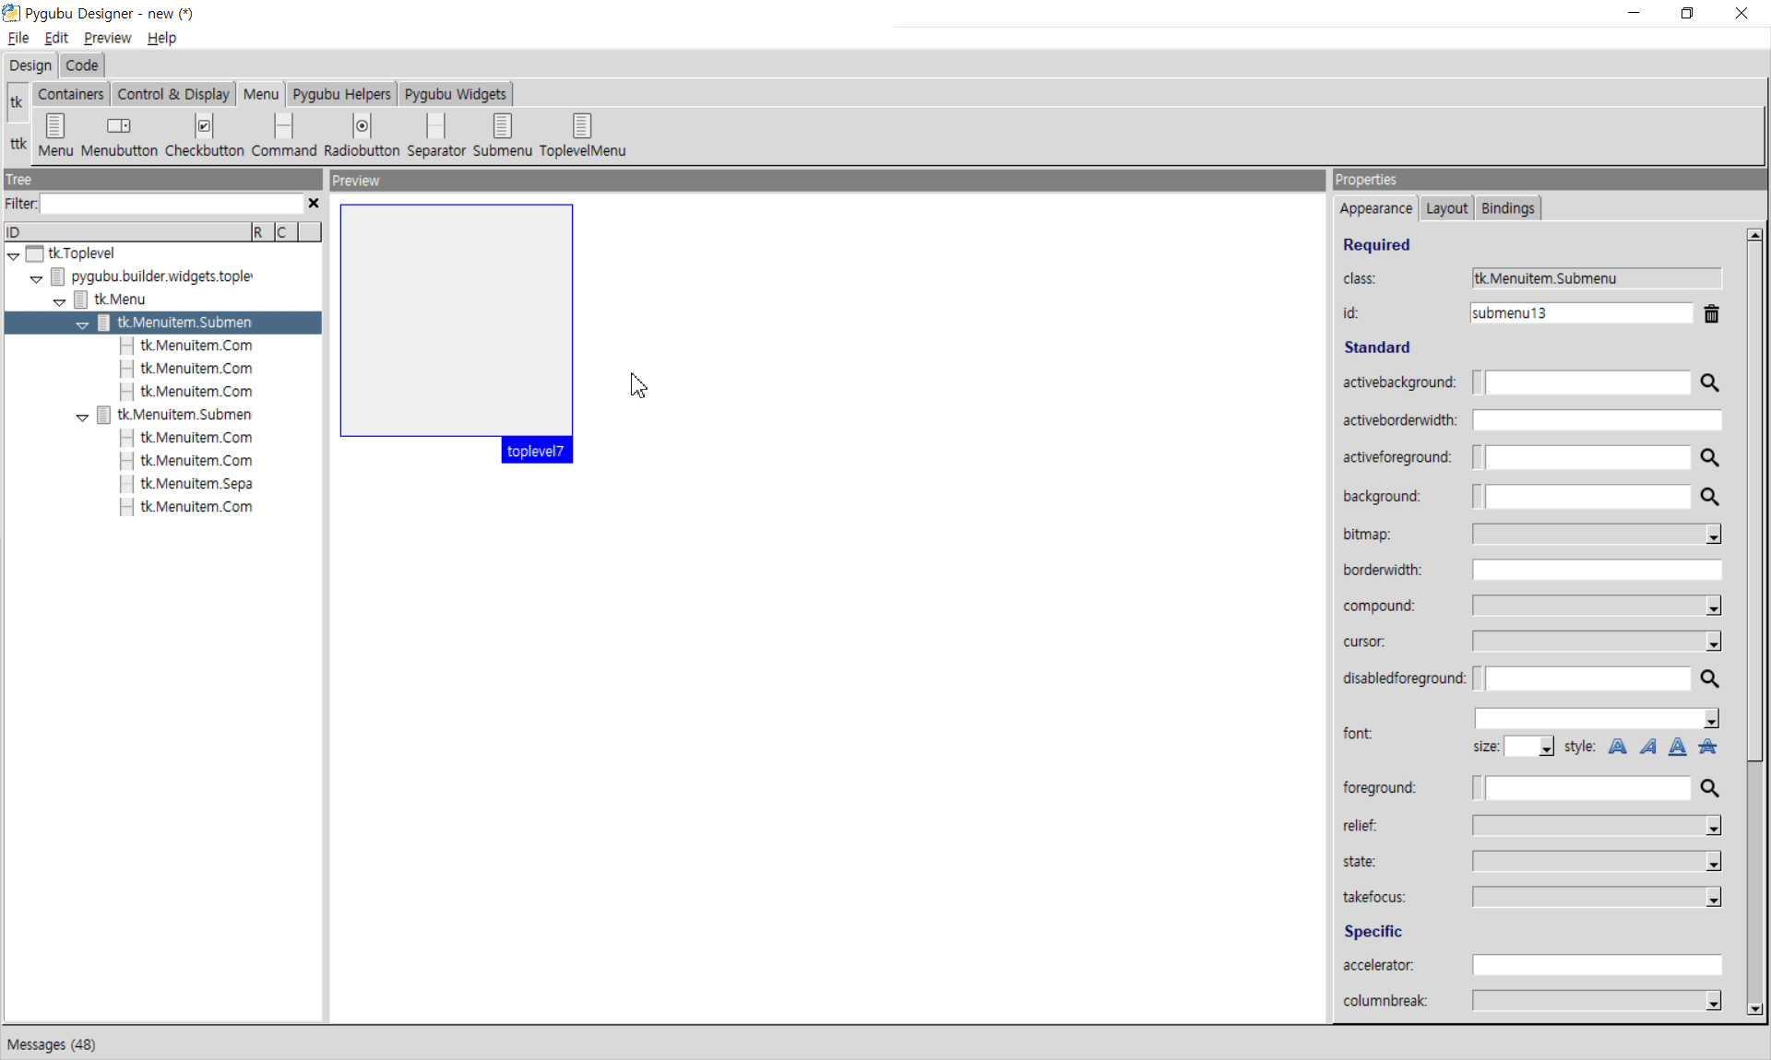
Task: Select the Menubutton widget icon
Action: point(119,126)
